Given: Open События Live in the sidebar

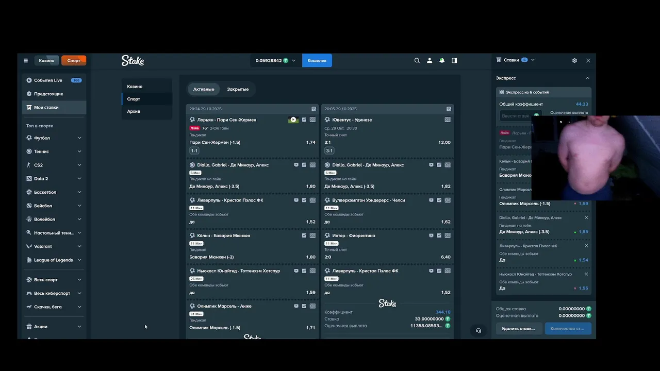Looking at the screenshot, I should point(54,80).
